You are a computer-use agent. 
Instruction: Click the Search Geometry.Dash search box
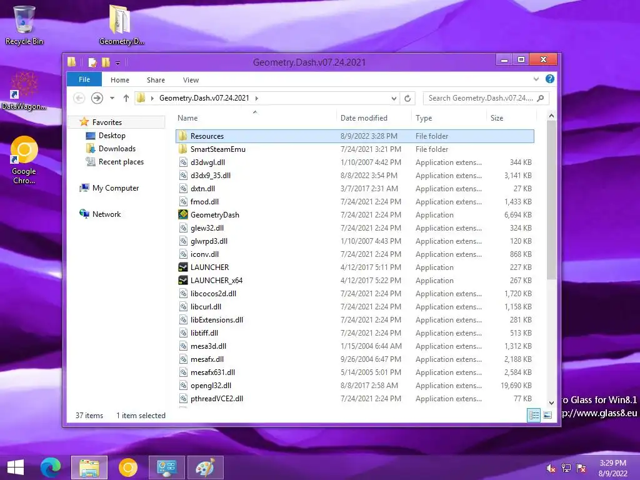486,98
